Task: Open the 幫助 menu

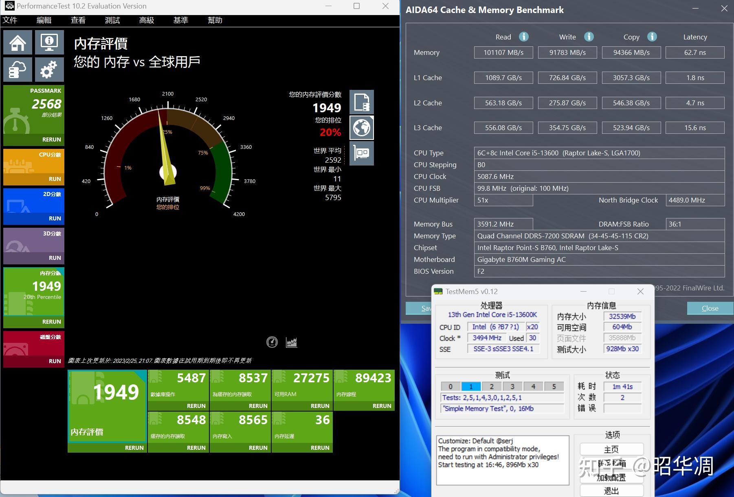Action: click(215, 20)
